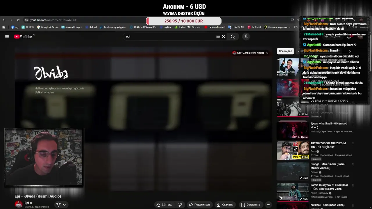This screenshot has height=209, width=372.
Task: Open the Epi channel name link
Action: (27, 203)
